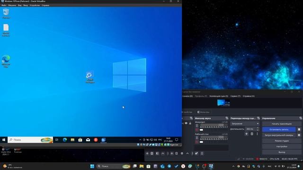Open Start menu inside the VM
The image size is (303, 170).
(4, 140)
